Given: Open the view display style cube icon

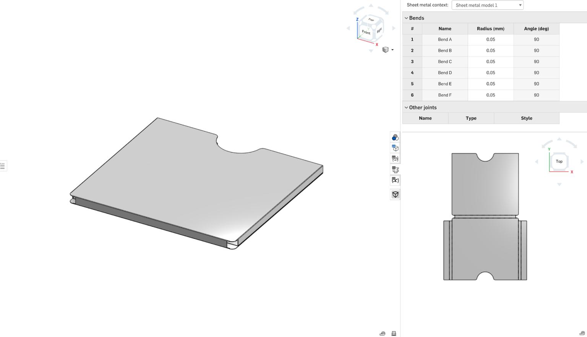Looking at the screenshot, I should pos(386,50).
